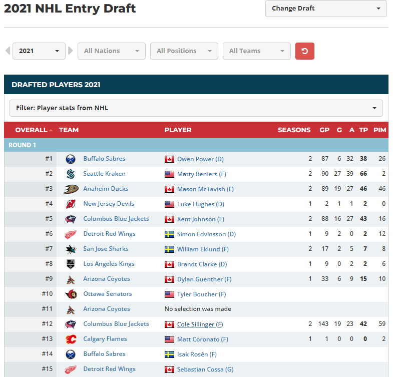Image resolution: width=393 pixels, height=377 pixels.
Task: Select the 2021 year dropdown
Action: (39, 51)
